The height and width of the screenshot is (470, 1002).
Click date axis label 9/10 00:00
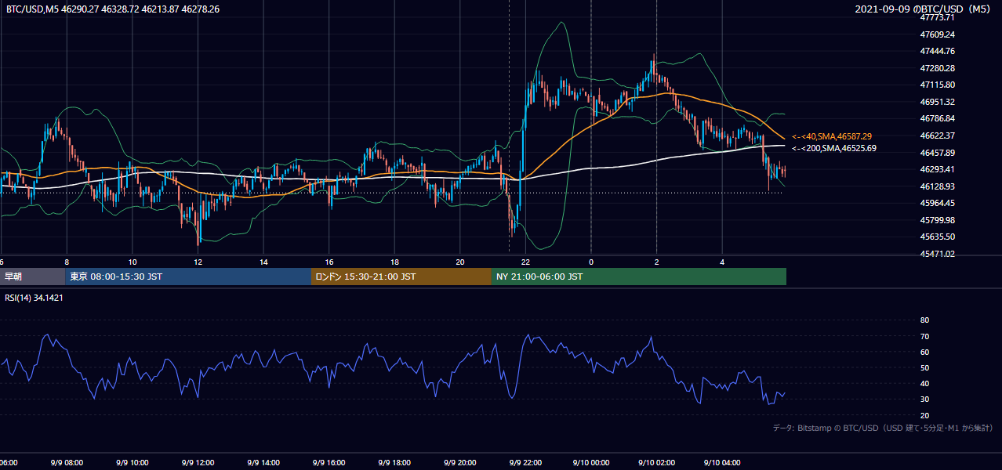(x=591, y=463)
